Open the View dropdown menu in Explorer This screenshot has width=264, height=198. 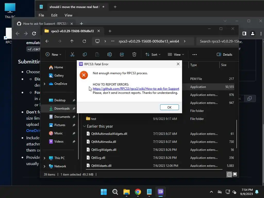(176, 54)
